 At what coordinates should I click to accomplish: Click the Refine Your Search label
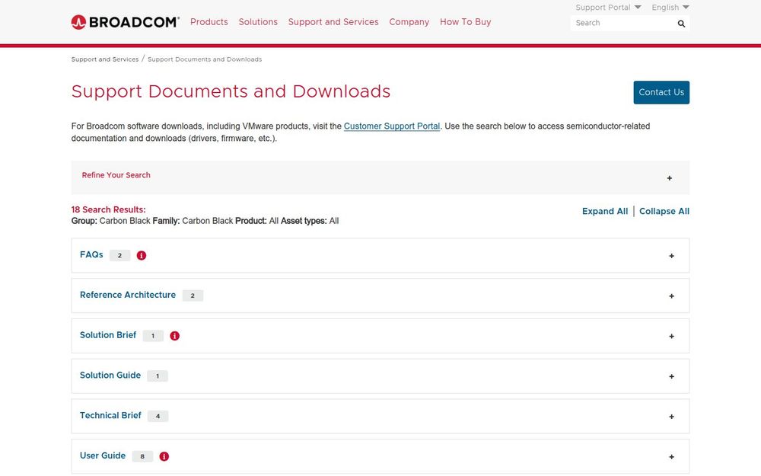[116, 175]
